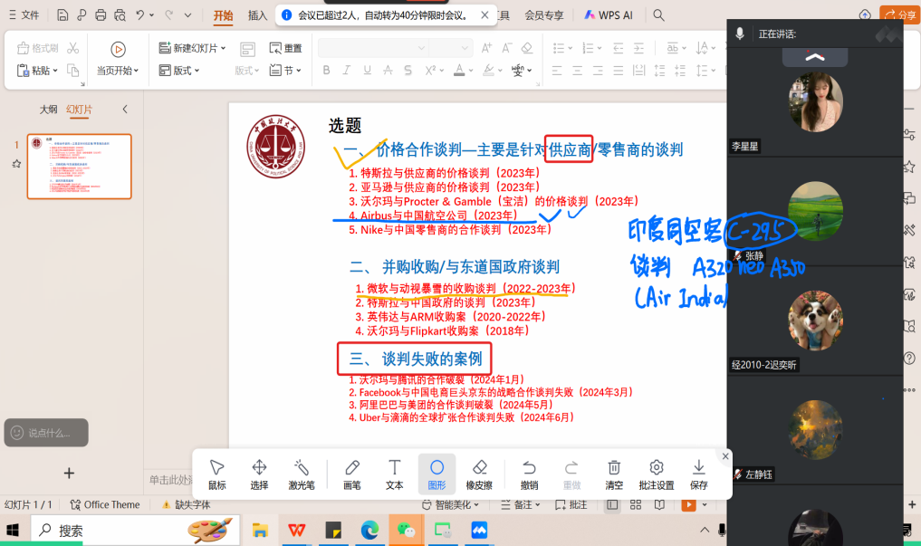
Task: Click the 分享 share button
Action: click(899, 15)
